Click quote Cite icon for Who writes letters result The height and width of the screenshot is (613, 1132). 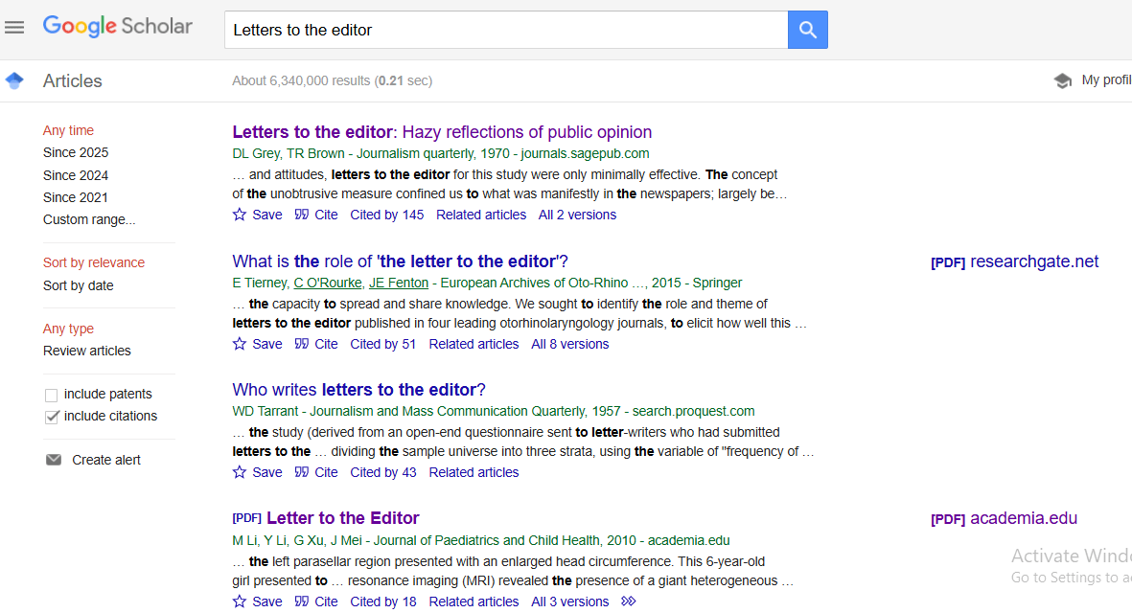[x=302, y=471]
